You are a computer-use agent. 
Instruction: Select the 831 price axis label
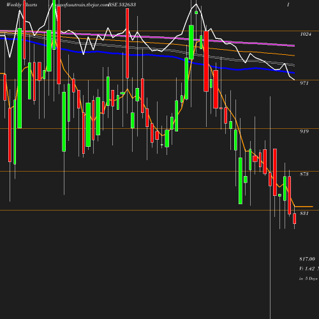coord(304,213)
